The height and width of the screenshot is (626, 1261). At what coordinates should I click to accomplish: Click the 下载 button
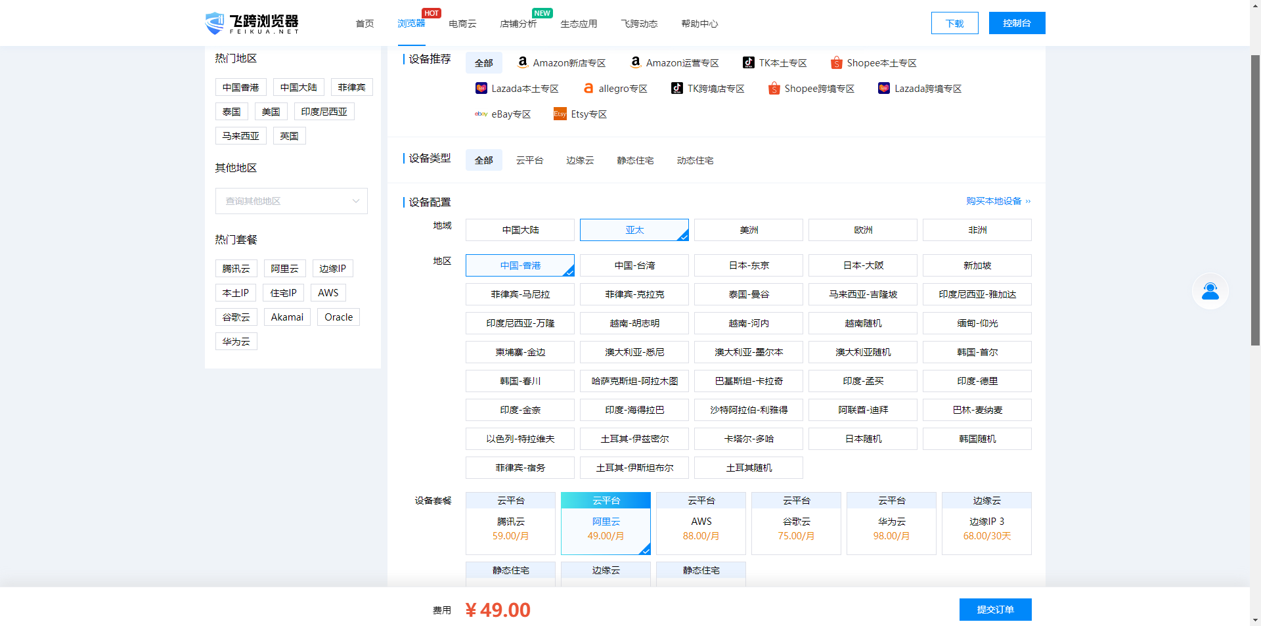tap(954, 23)
